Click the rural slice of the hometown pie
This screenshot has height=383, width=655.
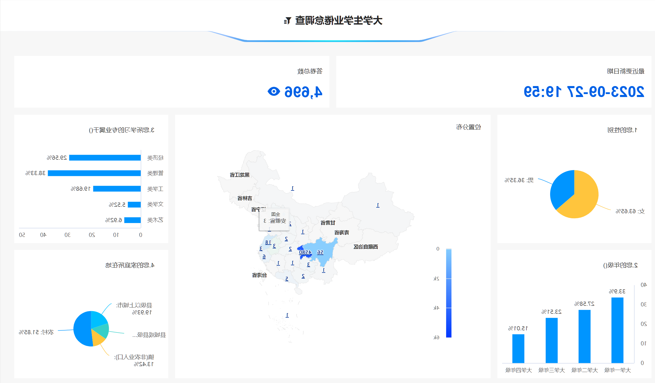pos(81,329)
